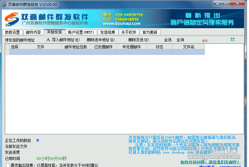
Task: Click the 文件名 column header
Action: click(x=188, y=47)
